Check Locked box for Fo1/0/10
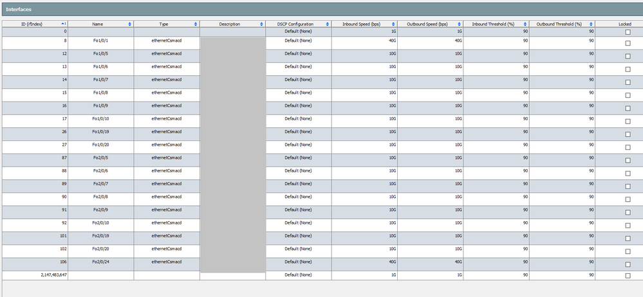 [628, 122]
